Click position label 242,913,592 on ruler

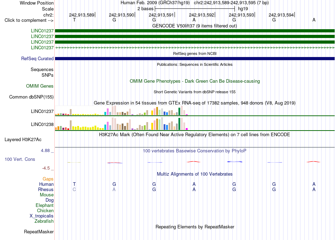click(201, 15)
